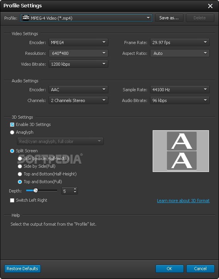Click the MPEG format icon in Profile box
This screenshot has height=279, width=219.
[x=26, y=18]
